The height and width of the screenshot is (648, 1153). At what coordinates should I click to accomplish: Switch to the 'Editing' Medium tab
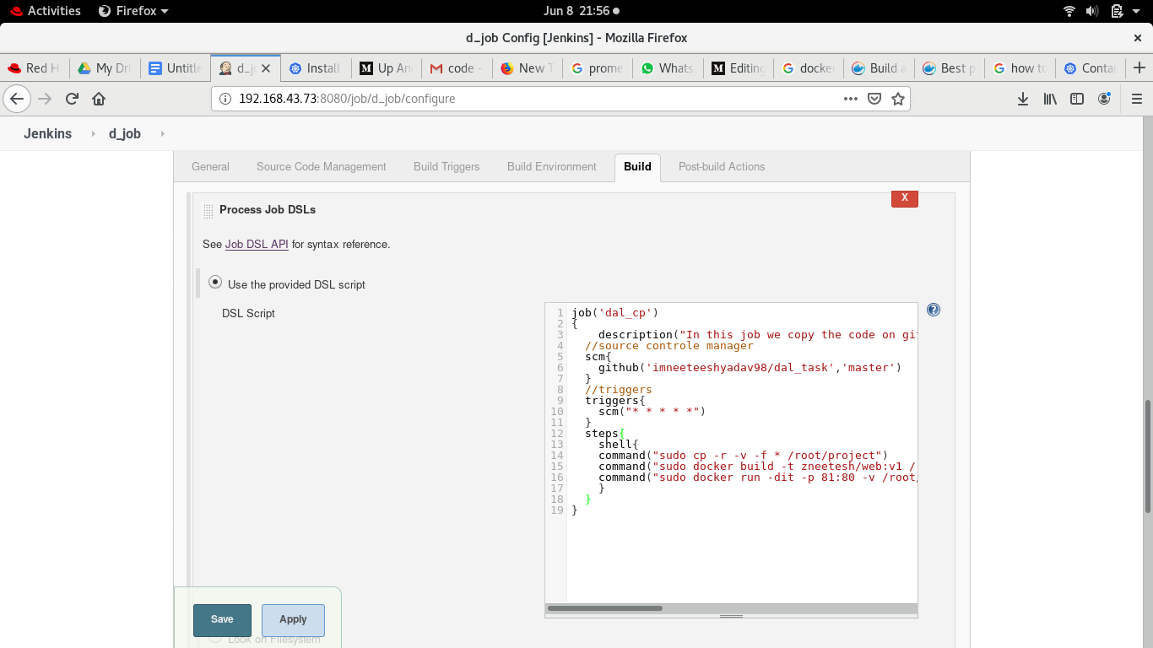tap(739, 68)
